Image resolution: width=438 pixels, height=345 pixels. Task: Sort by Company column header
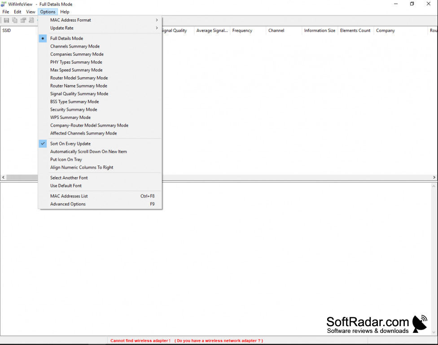click(401, 31)
